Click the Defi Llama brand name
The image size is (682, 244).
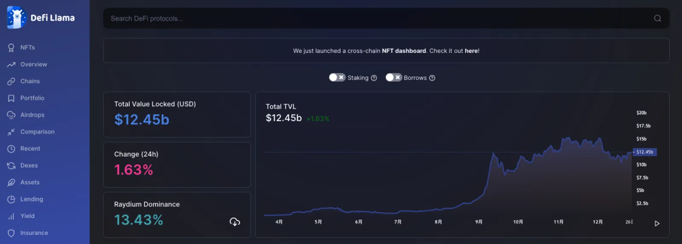(52, 18)
